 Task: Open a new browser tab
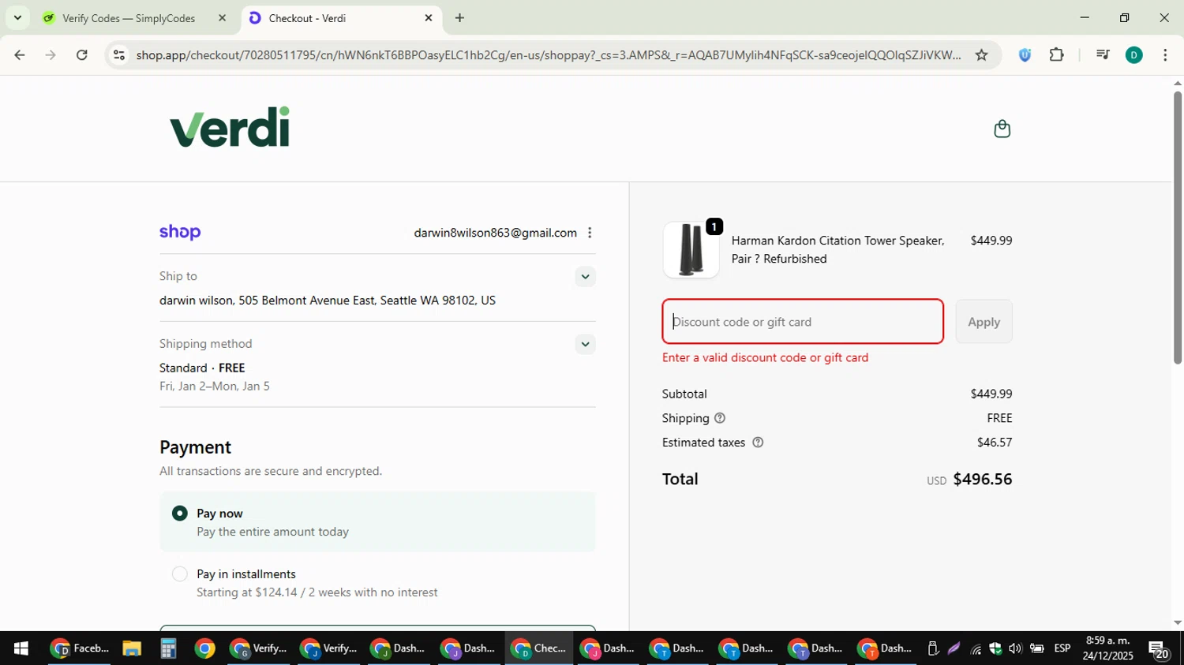click(459, 17)
